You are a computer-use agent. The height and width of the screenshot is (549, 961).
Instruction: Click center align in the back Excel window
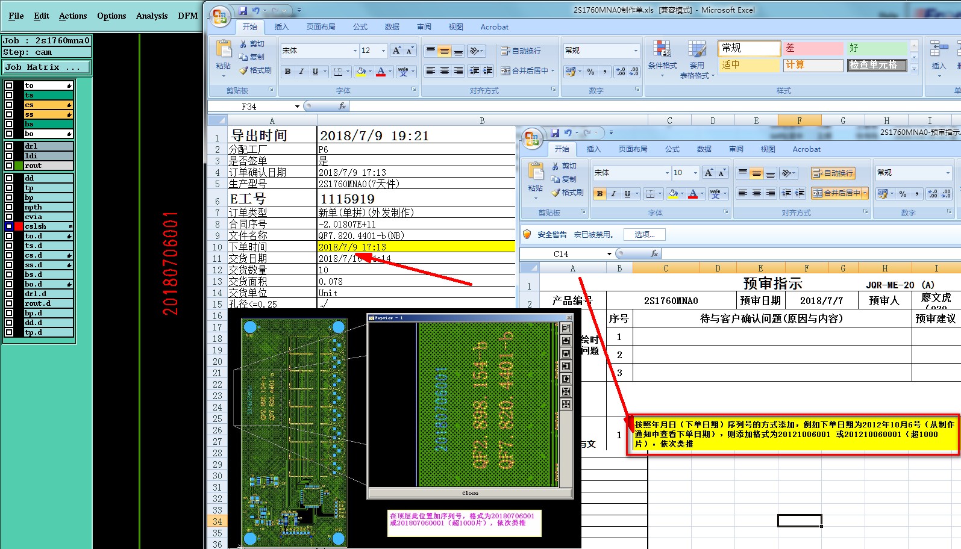coord(445,71)
